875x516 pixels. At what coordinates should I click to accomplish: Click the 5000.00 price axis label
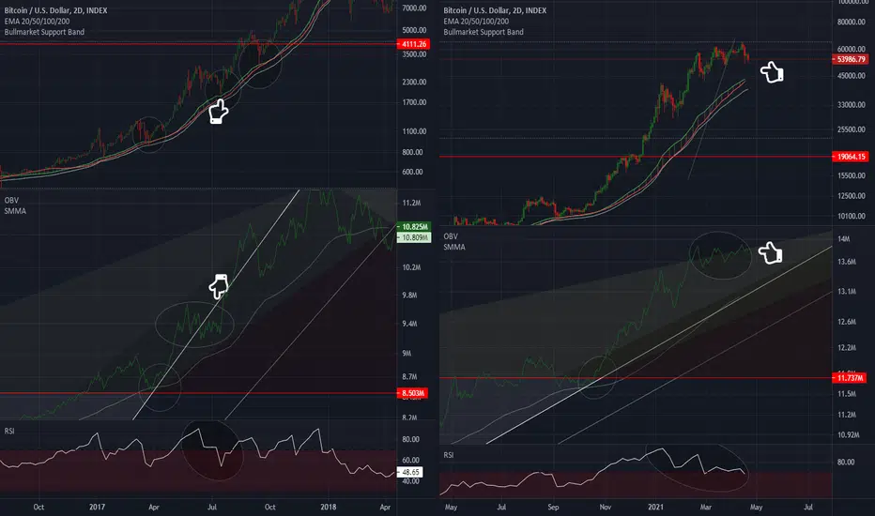pyautogui.click(x=414, y=30)
